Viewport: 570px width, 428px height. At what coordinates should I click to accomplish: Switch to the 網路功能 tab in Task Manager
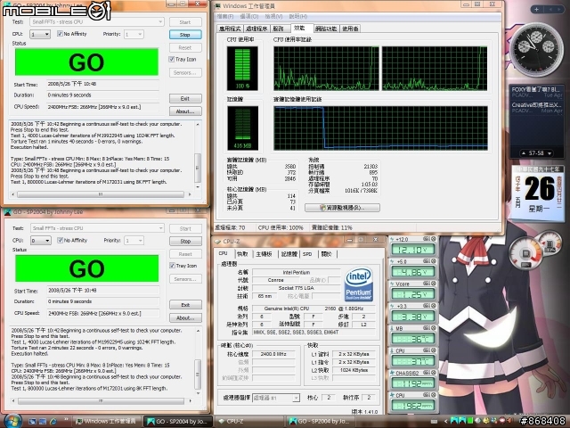click(326, 29)
